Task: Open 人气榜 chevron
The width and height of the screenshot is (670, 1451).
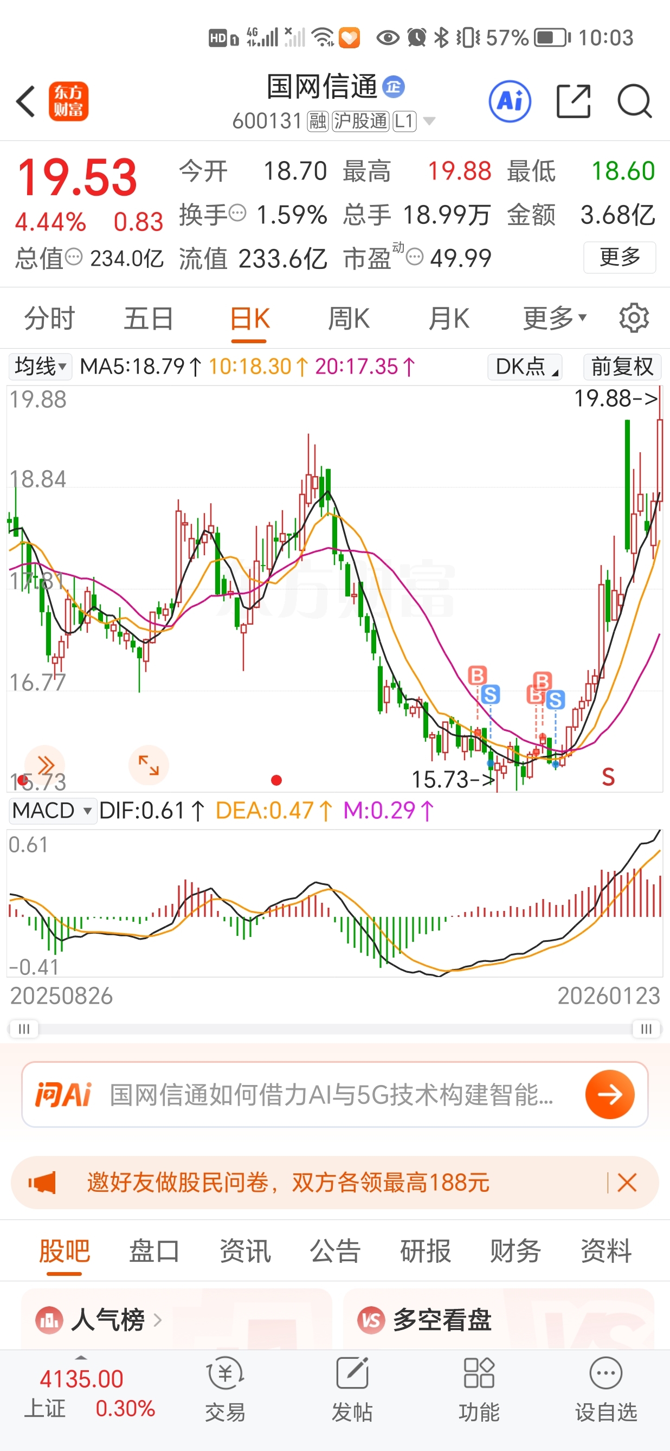Action: tap(158, 1320)
